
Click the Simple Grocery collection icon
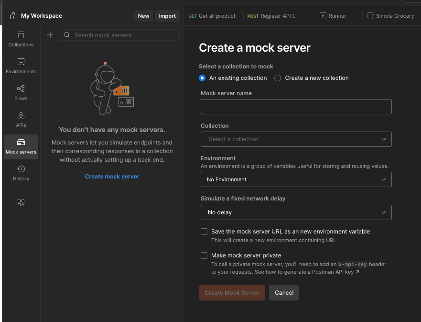coord(370,16)
